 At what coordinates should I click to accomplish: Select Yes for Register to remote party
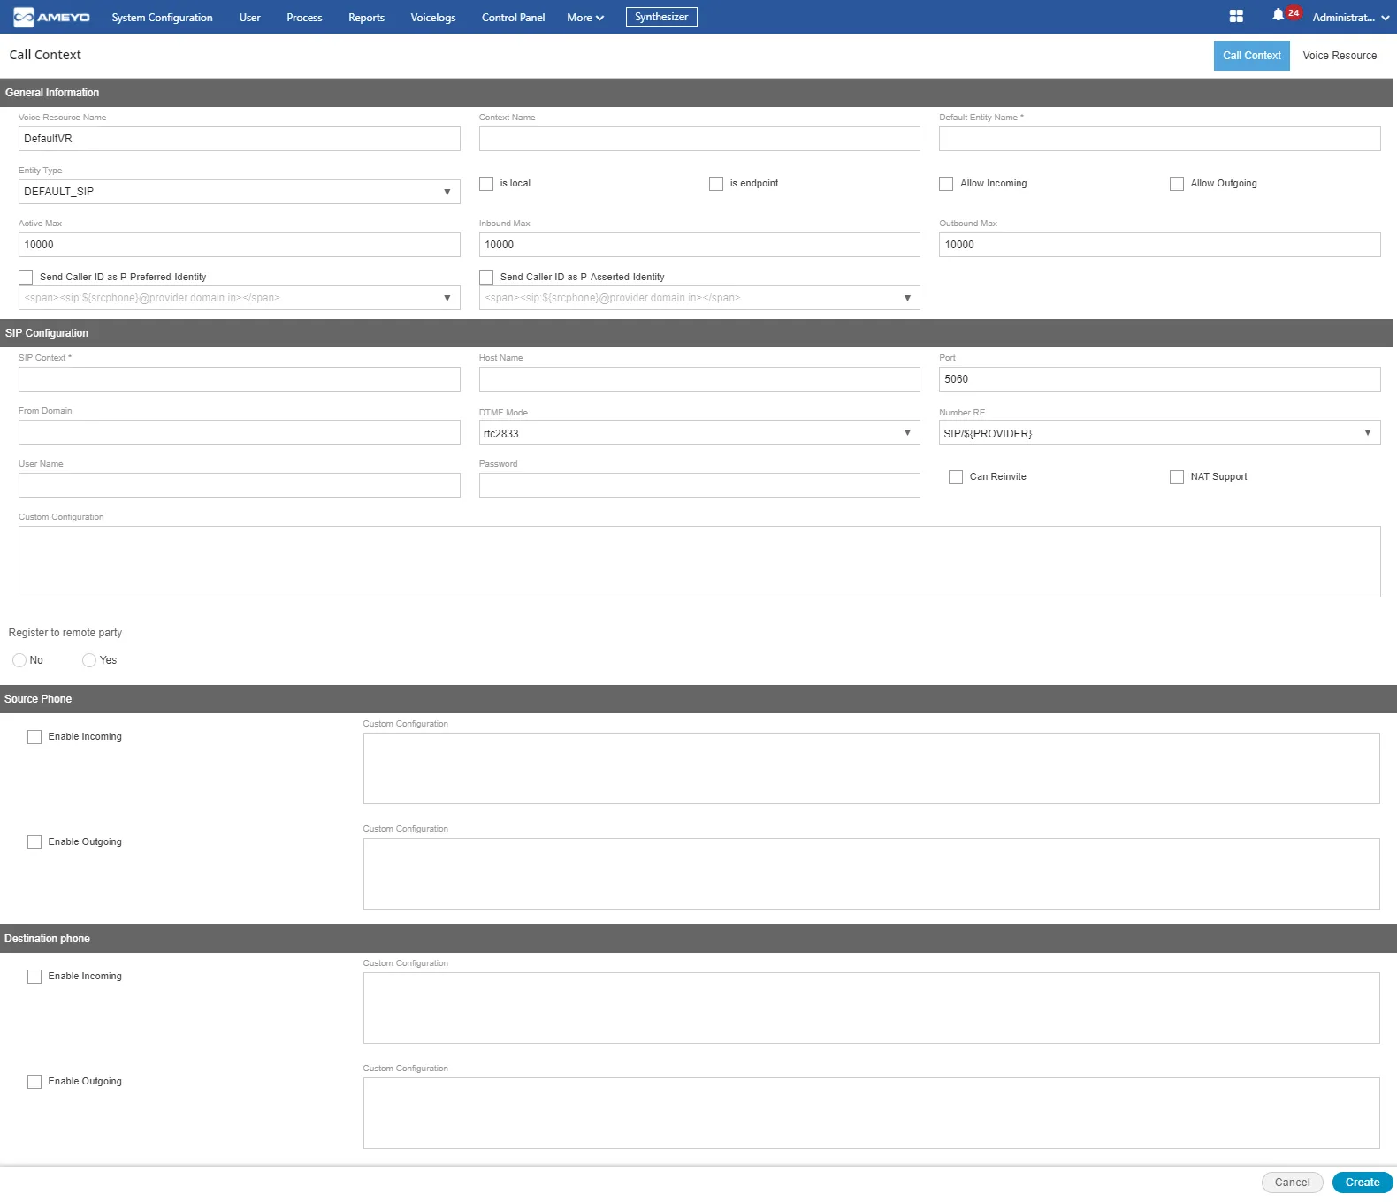(89, 660)
